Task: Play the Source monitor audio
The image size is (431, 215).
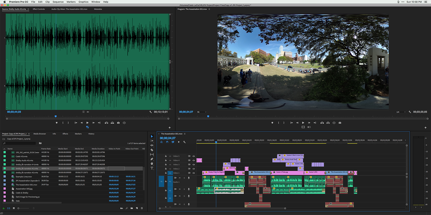Action: click(x=87, y=123)
